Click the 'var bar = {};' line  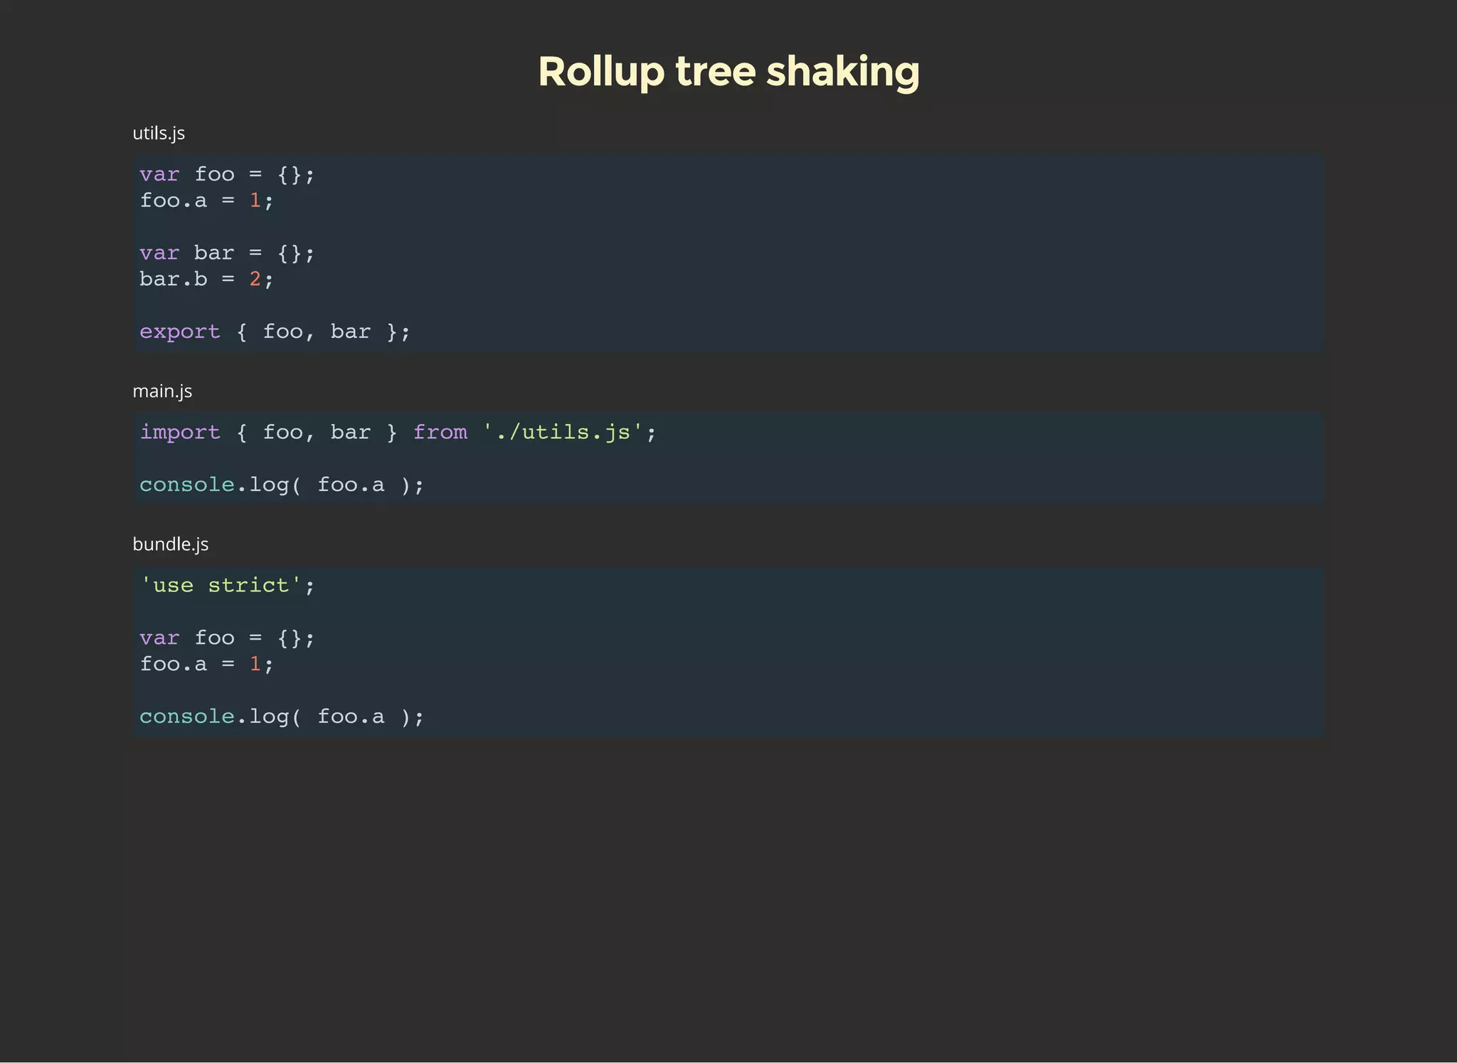pos(227,253)
